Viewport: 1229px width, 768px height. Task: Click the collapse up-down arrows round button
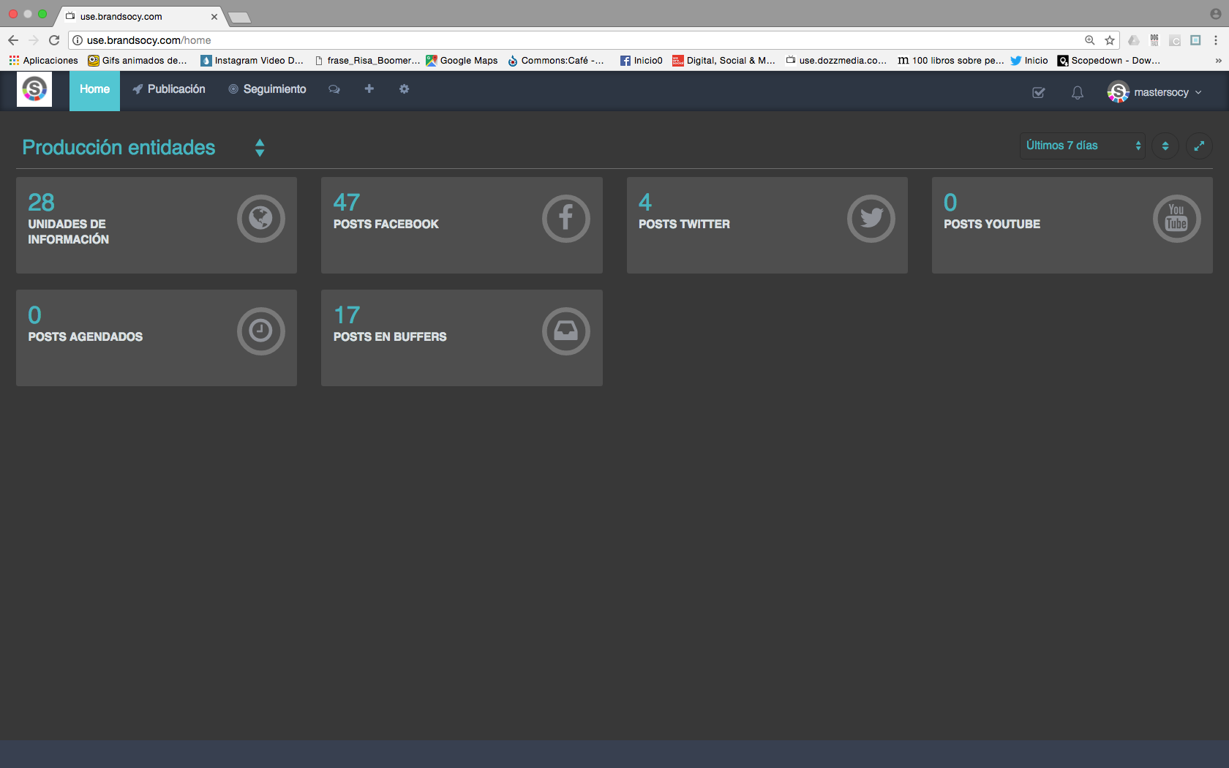pos(1165,146)
